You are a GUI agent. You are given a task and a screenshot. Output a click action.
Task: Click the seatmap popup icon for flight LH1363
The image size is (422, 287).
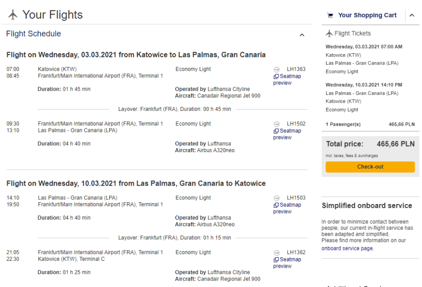[276, 77]
